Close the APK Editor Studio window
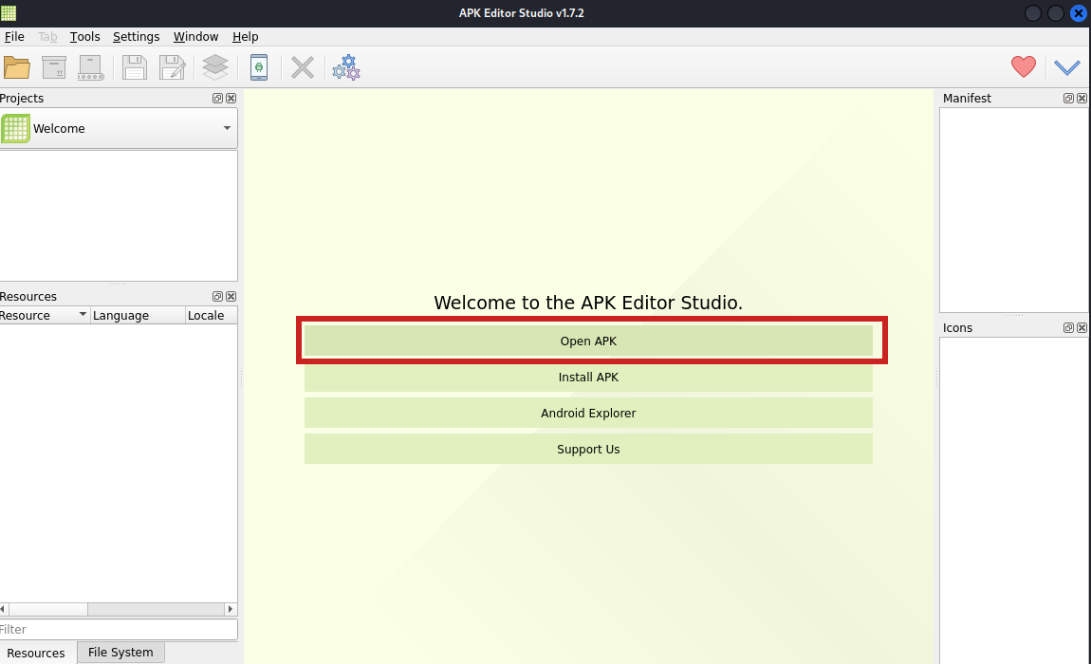 pyautogui.click(x=1079, y=13)
